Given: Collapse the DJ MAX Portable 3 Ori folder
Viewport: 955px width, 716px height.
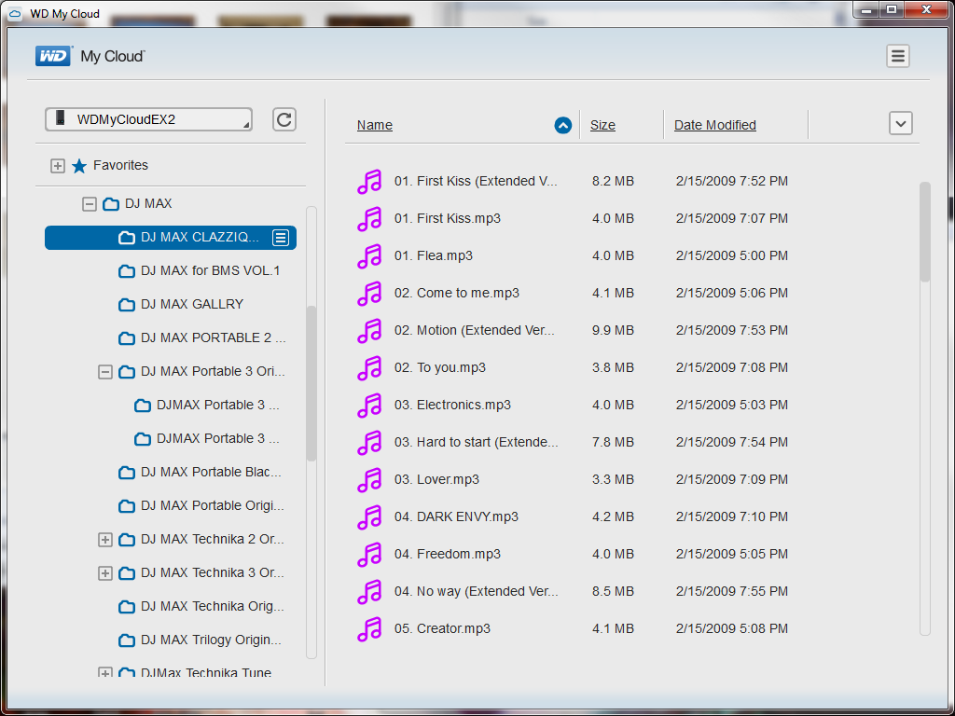Looking at the screenshot, I should click(105, 371).
